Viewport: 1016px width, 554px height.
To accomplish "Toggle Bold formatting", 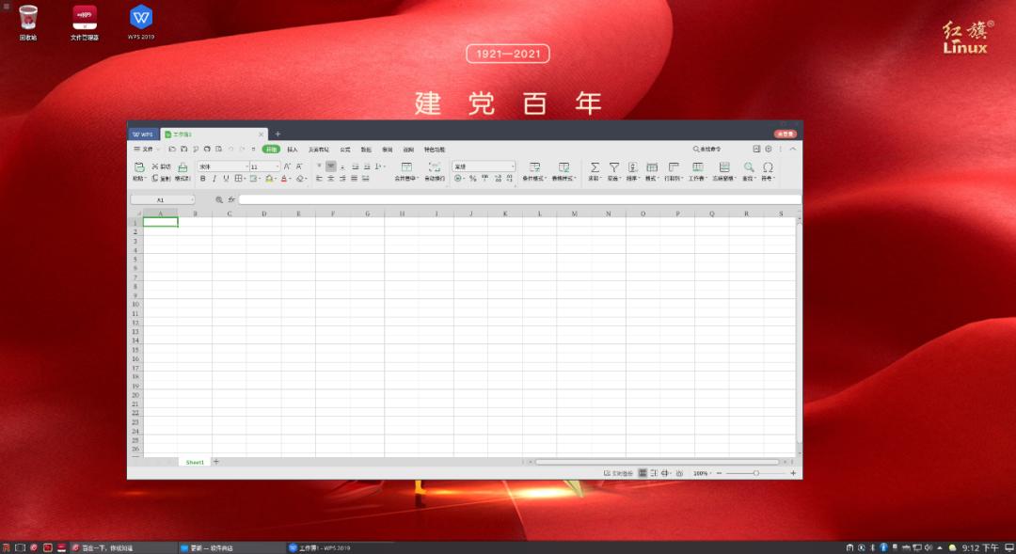I will coord(203,178).
